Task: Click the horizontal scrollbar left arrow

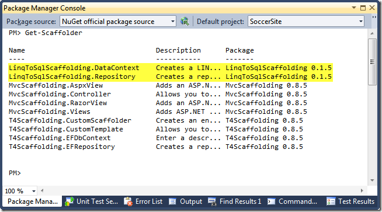Action: point(42,190)
